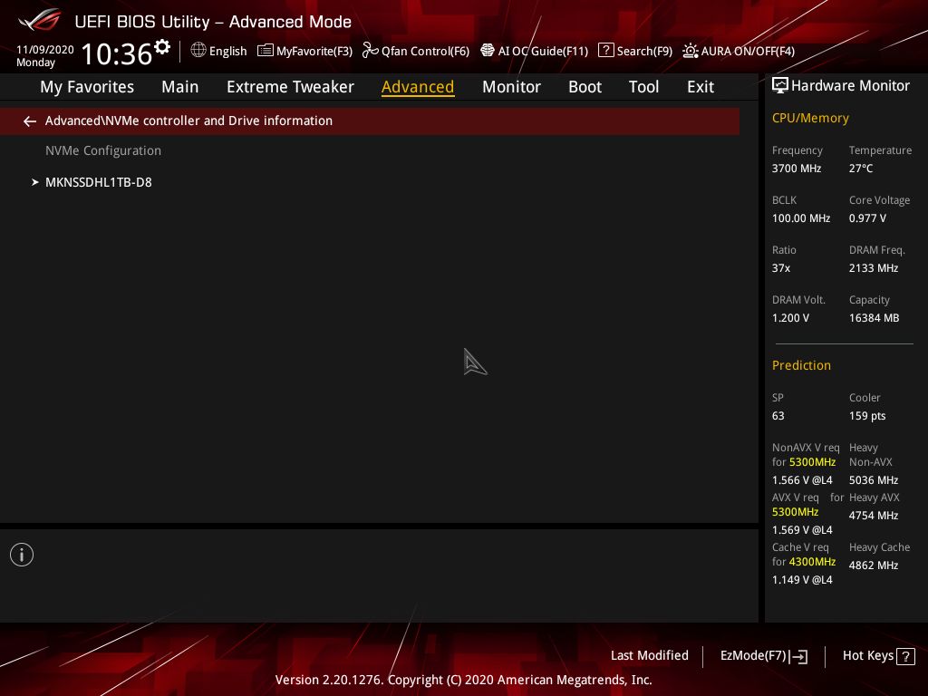Click the MyFavorite list icon
This screenshot has height=696, width=928.
266,51
